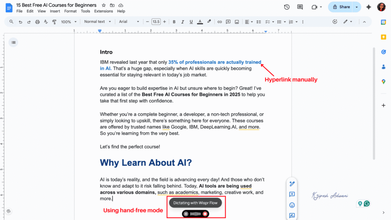Redo the last action
Image resolution: width=391 pixels, height=220 pixels.
click(29, 22)
